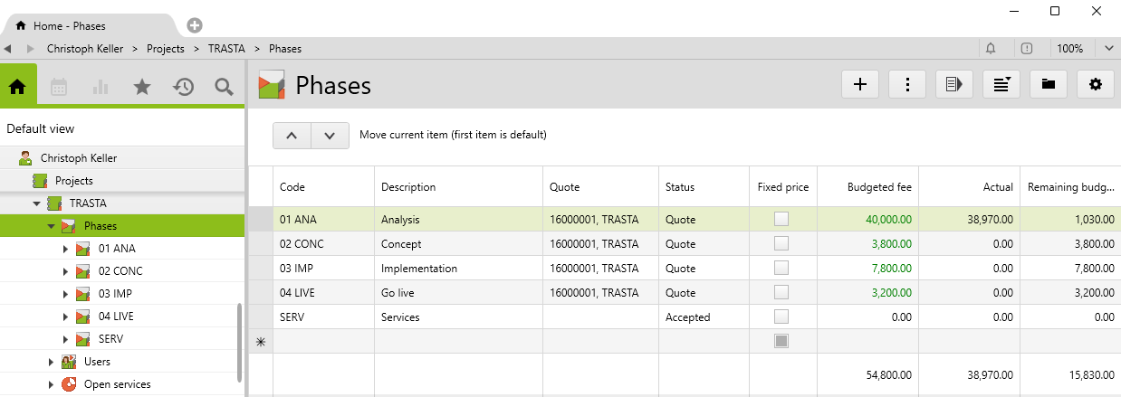Open the three-dot more options menu
The image size is (1121, 397).
[x=907, y=84]
